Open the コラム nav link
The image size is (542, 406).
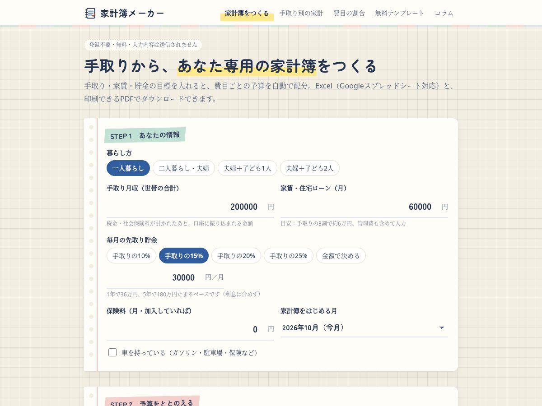point(444,13)
